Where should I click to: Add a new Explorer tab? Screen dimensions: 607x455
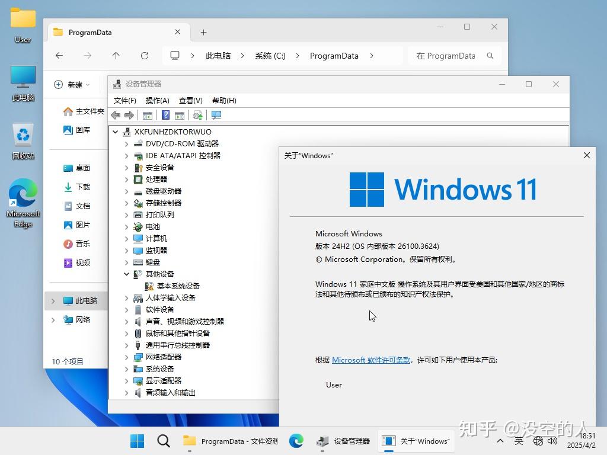[x=204, y=33]
